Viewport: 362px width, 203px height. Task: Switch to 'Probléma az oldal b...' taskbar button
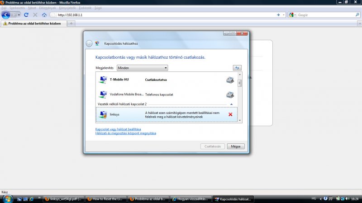pyautogui.click(x=148, y=199)
